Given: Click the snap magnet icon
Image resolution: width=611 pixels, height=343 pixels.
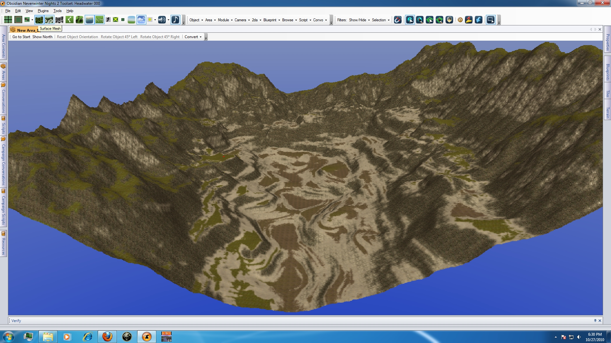Looking at the screenshot, I should (397, 20).
